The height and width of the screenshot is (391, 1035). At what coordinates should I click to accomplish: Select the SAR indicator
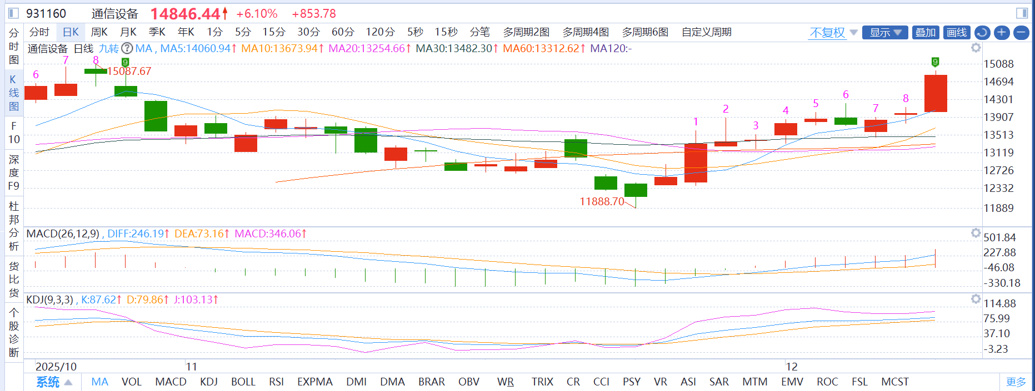coord(719,382)
